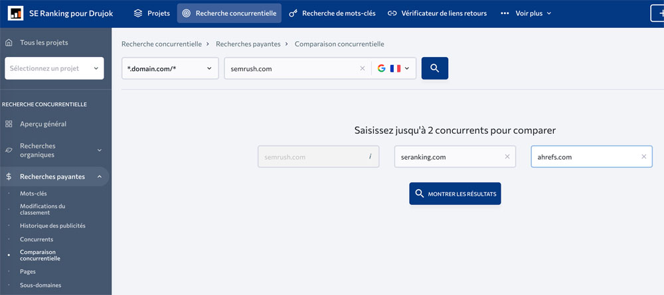The width and height of the screenshot is (664, 295).
Task: Open Concurrents in the sidebar
Action: coord(37,239)
